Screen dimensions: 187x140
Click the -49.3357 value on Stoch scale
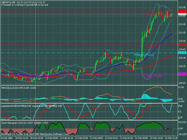click(x=182, y=134)
